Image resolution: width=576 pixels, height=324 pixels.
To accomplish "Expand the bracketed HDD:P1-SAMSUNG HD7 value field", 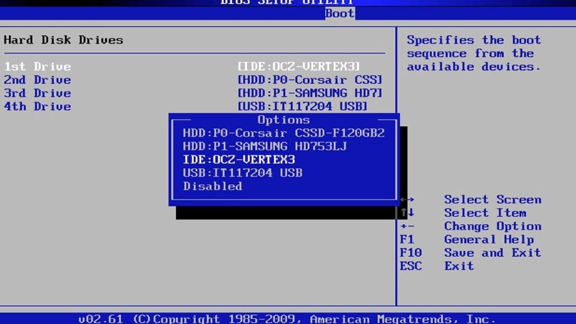I will 310,93.
